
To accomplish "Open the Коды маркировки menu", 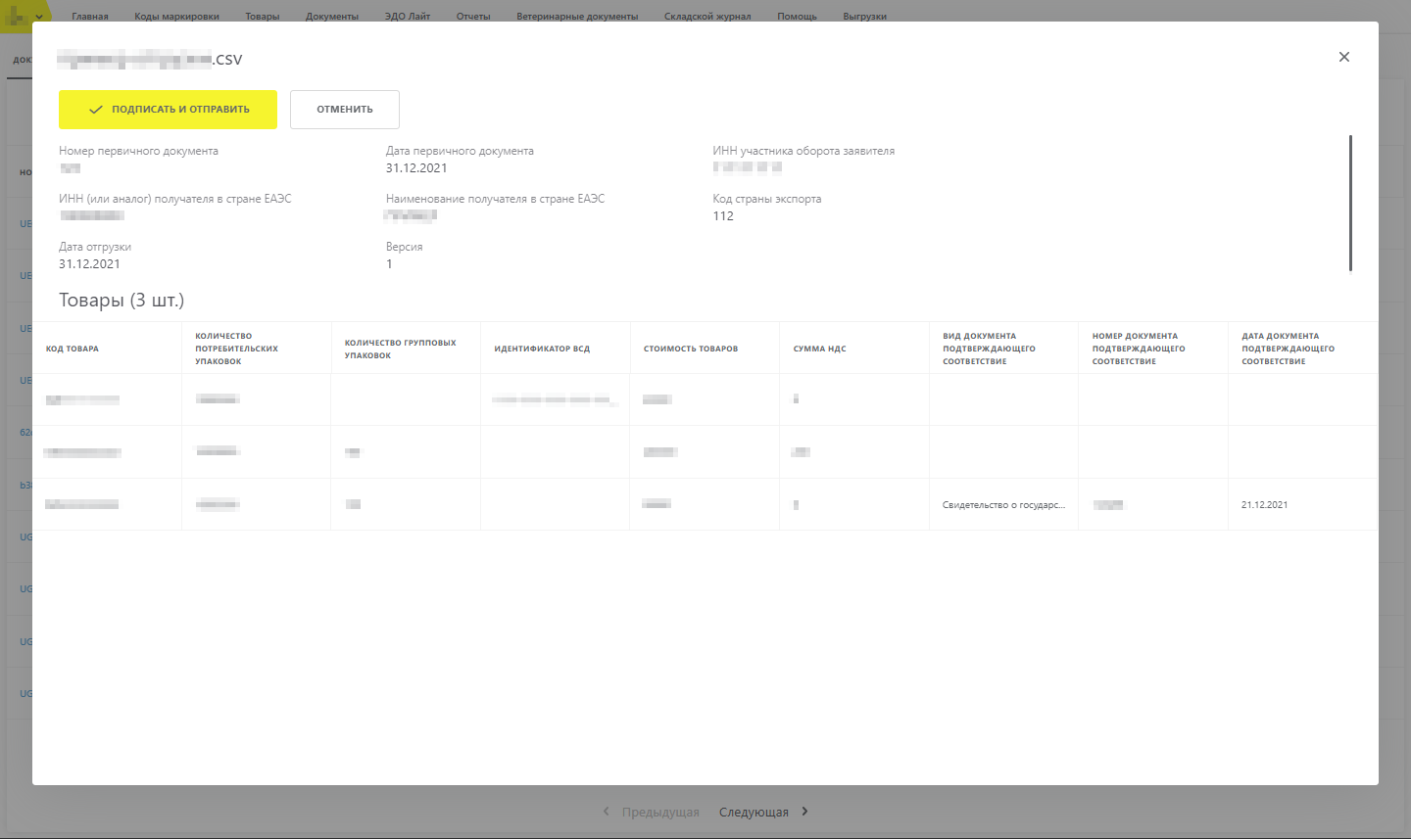I will pos(176,17).
